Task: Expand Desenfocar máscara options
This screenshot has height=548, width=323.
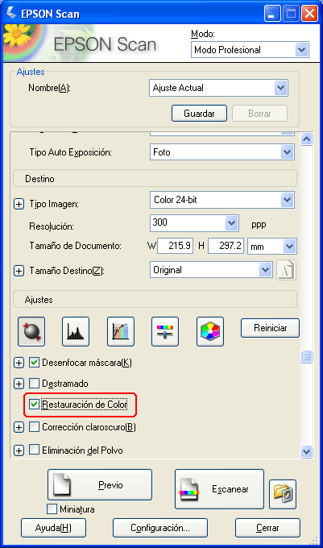Action: click(x=19, y=363)
